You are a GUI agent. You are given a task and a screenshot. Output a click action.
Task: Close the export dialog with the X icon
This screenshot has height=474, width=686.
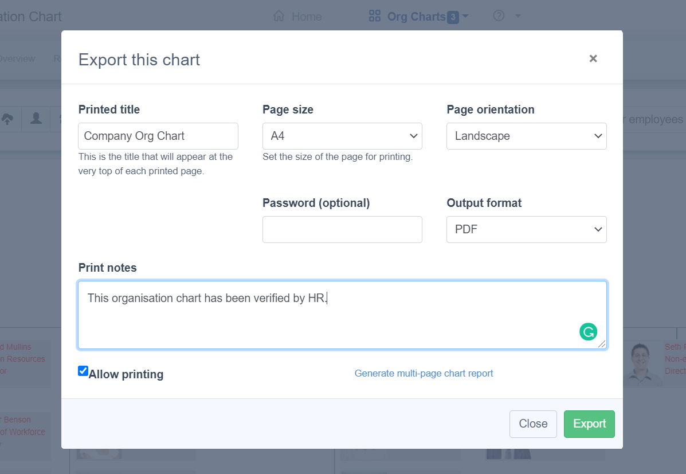coord(593,58)
